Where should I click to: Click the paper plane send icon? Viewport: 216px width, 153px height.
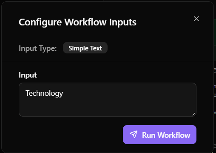click(x=134, y=134)
